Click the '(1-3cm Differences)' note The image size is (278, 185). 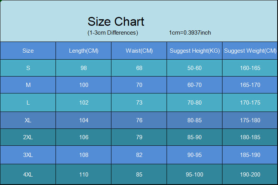pyautogui.click(x=113, y=33)
